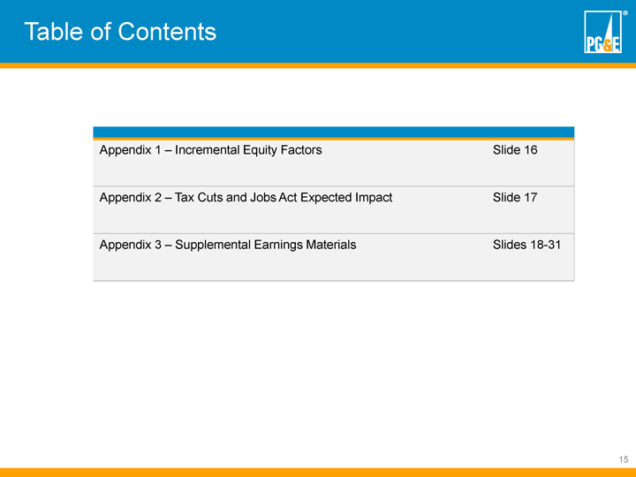
Task: Click the word 'Impact' in Appendix 2 row
Action: (372, 197)
